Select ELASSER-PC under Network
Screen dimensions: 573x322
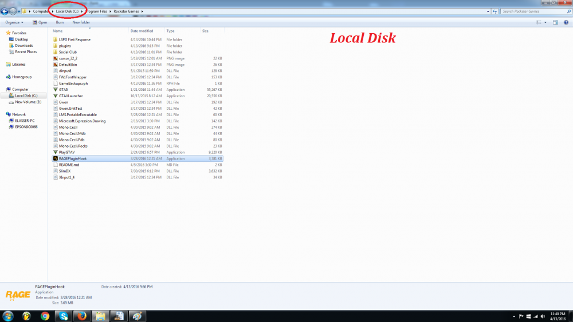(25, 120)
